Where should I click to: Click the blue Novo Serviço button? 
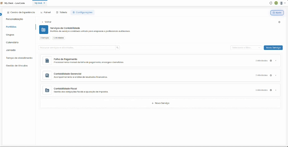[273, 48]
